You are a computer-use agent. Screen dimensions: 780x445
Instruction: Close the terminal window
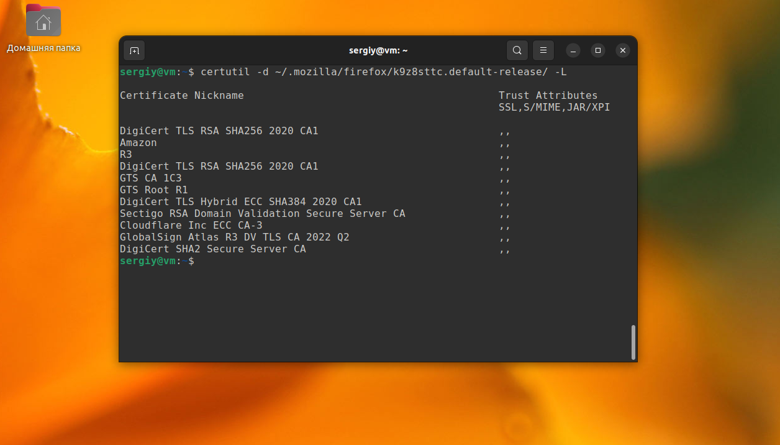pos(622,50)
